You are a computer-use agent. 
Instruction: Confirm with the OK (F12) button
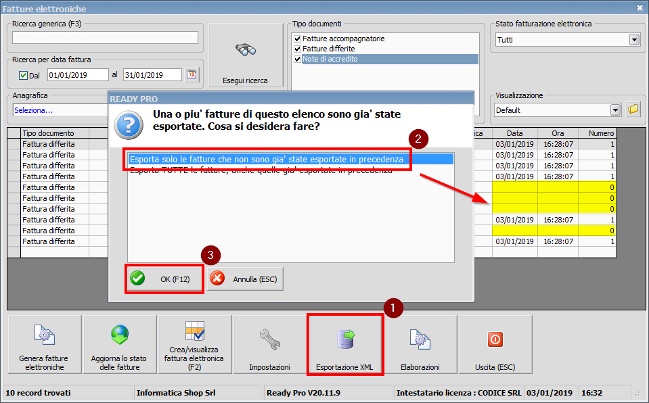coord(164,277)
